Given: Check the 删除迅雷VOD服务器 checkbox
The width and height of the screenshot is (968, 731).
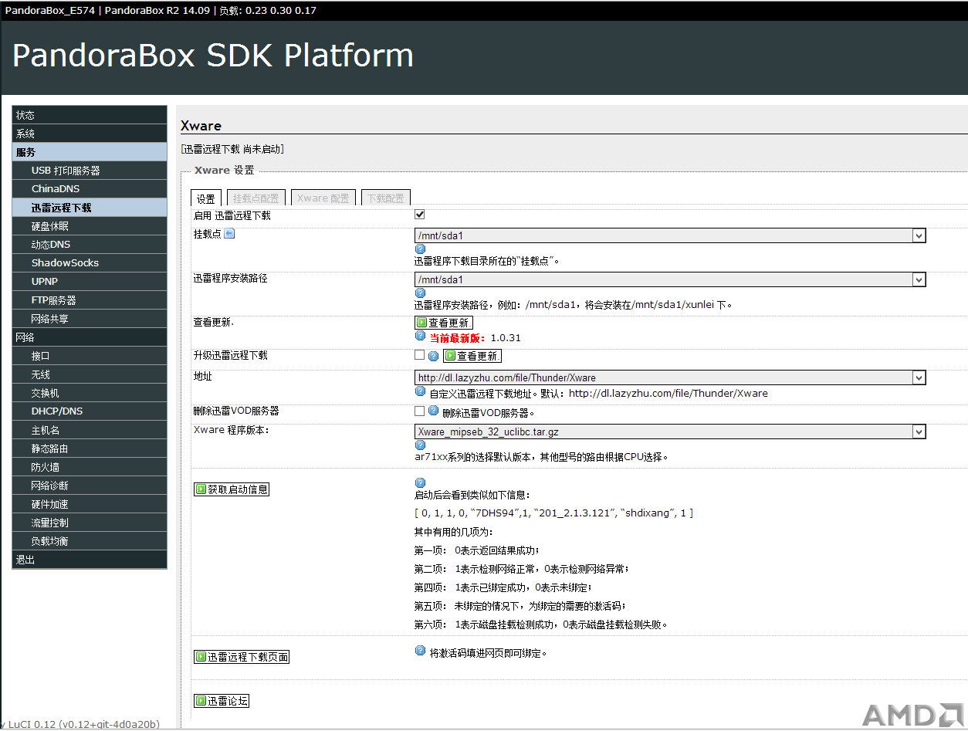Looking at the screenshot, I should 420,411.
